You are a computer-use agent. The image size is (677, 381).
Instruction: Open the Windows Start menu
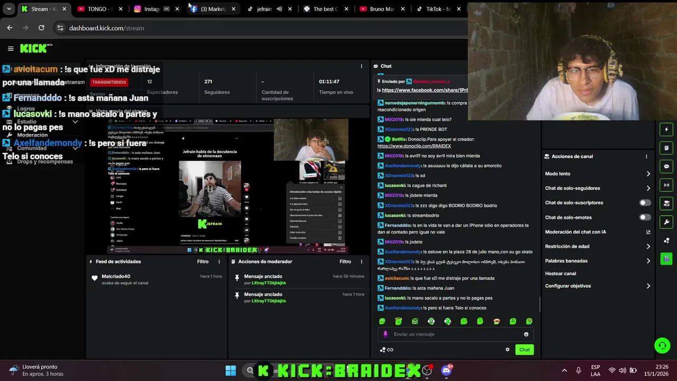[x=231, y=370]
